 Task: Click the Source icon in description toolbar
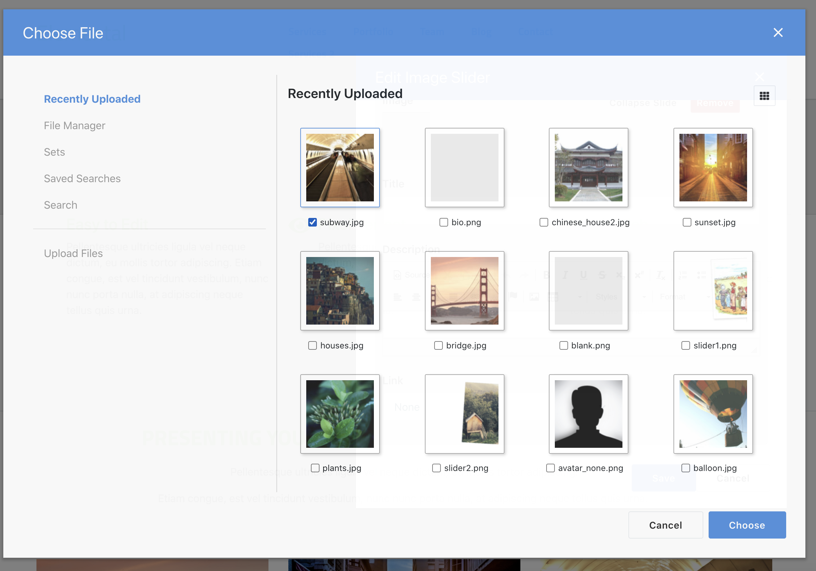point(398,275)
